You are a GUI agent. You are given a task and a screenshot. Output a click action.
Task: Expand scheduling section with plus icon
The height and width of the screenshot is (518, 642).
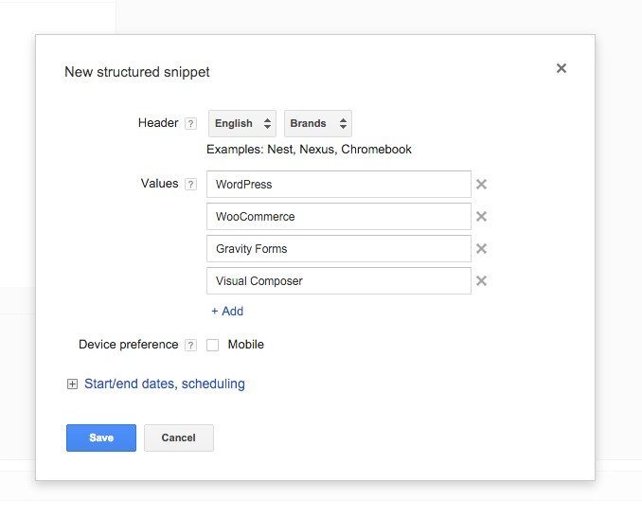click(x=72, y=384)
